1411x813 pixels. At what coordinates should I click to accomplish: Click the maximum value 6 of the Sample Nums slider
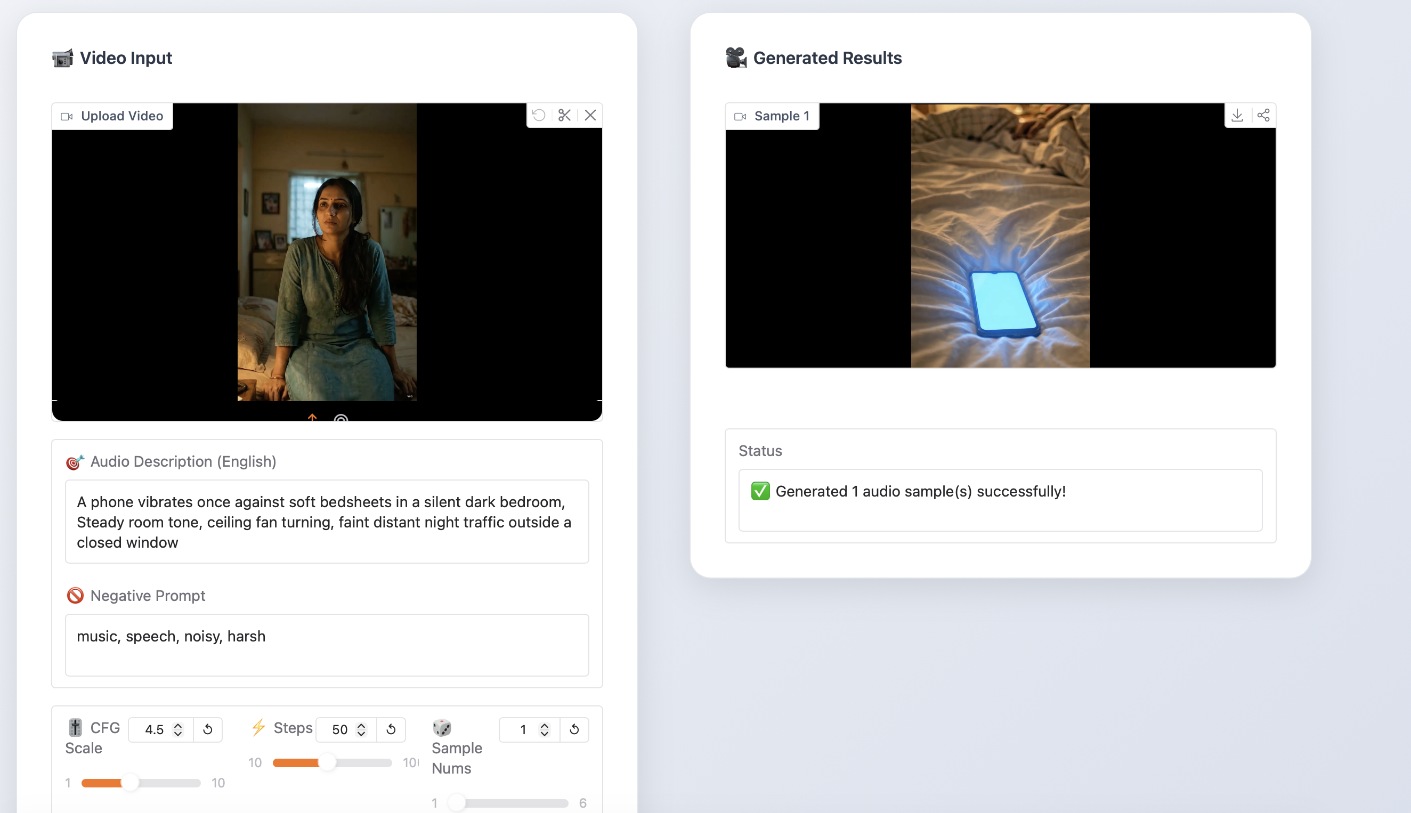[x=582, y=803]
